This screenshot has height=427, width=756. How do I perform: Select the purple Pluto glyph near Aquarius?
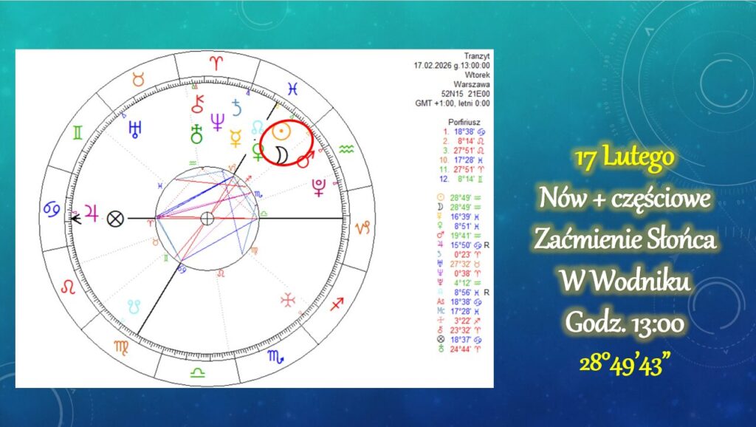click(x=318, y=187)
